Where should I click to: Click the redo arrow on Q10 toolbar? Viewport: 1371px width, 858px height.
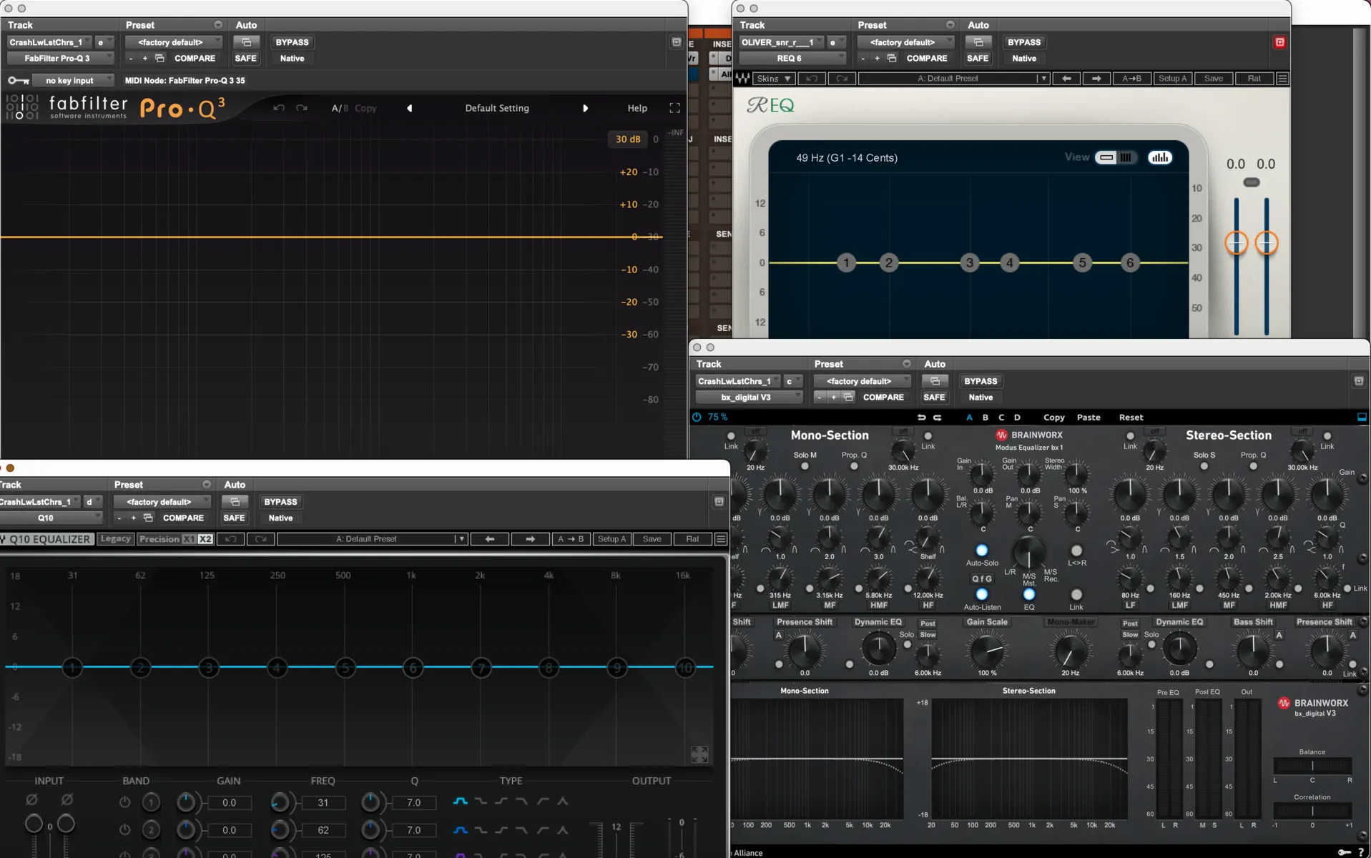[x=261, y=539]
